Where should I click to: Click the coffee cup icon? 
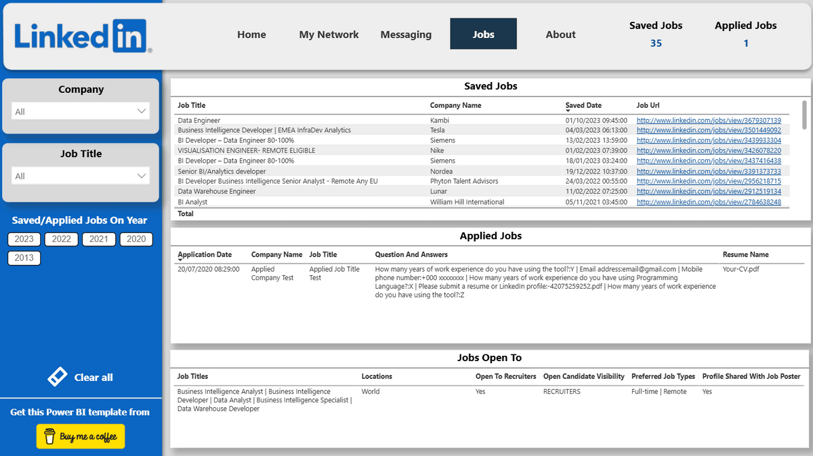[49, 437]
